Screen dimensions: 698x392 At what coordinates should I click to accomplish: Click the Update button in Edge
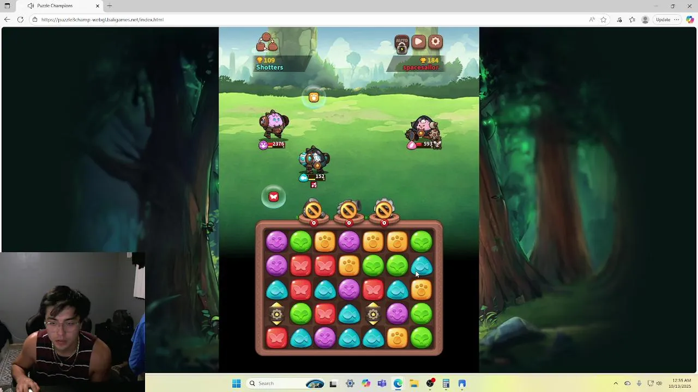(663, 20)
